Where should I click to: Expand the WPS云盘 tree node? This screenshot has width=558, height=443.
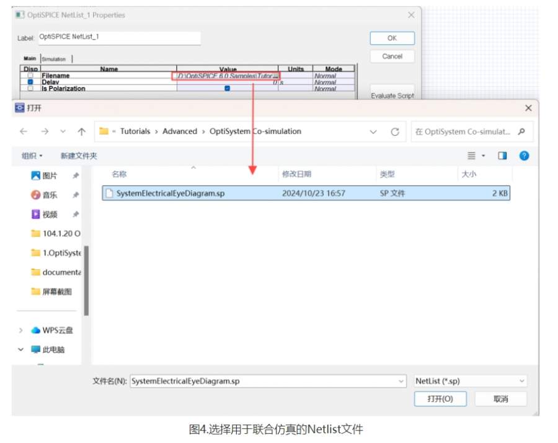(20, 331)
